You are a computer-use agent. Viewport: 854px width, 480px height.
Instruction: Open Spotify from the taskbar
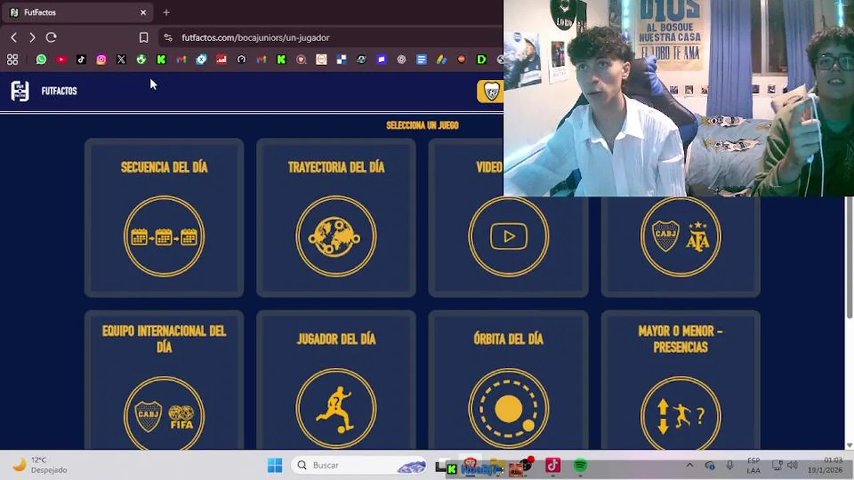coord(580,465)
